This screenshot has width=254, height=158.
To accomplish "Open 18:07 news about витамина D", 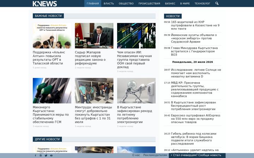I will [x=196, y=73].
